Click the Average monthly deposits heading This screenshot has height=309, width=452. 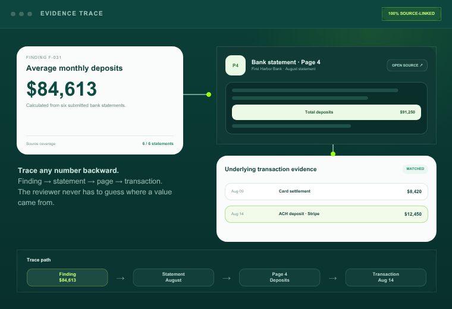pyautogui.click(x=74, y=68)
